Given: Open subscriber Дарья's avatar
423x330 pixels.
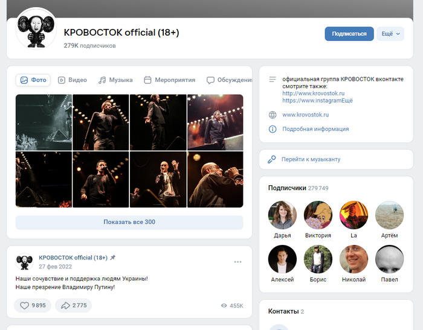Looking at the screenshot, I should [x=282, y=215].
